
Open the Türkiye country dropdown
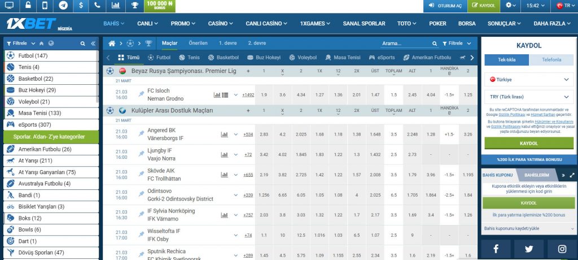529,79
